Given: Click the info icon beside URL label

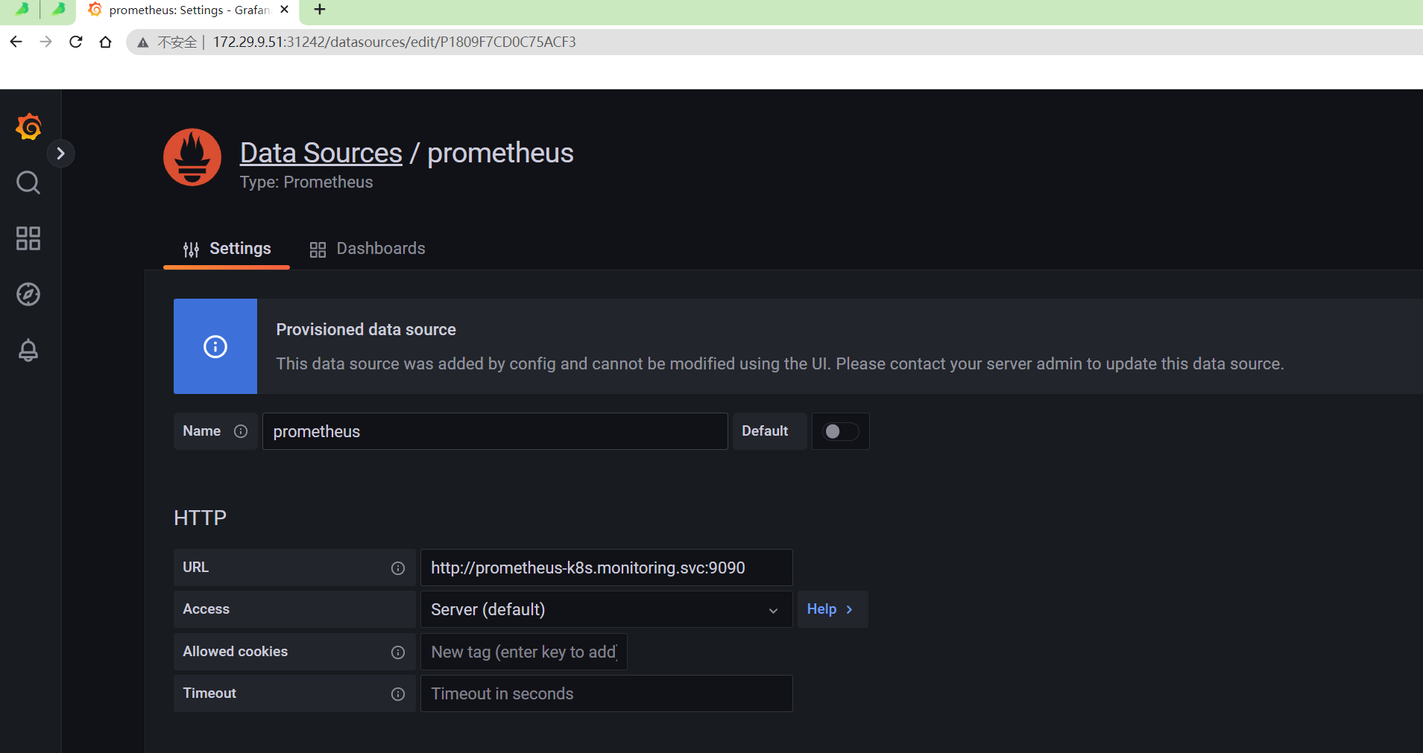Looking at the screenshot, I should click(398, 568).
